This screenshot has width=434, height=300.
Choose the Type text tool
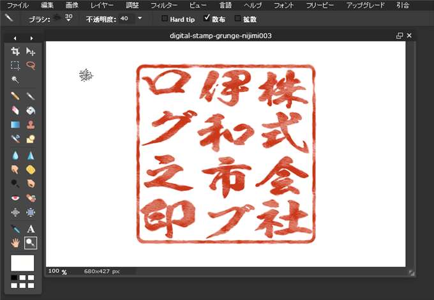31,229
